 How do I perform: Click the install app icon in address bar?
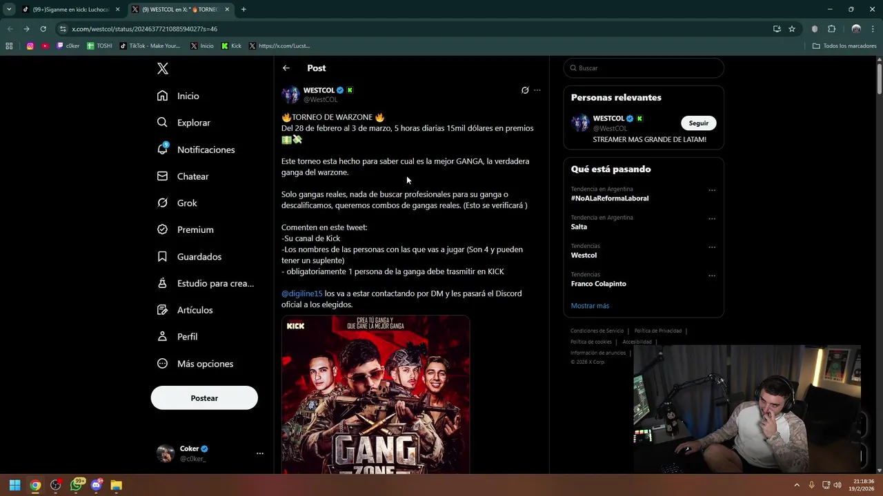pyautogui.click(x=777, y=29)
